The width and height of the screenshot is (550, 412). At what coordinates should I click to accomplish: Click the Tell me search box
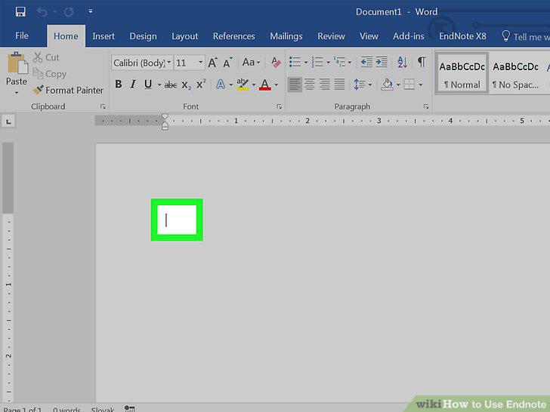526,36
